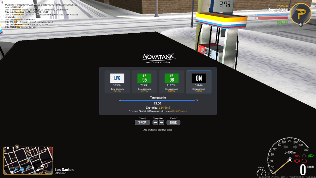Click the N compass marker on minimap
This screenshot has height=178, width=316.
(17, 147)
